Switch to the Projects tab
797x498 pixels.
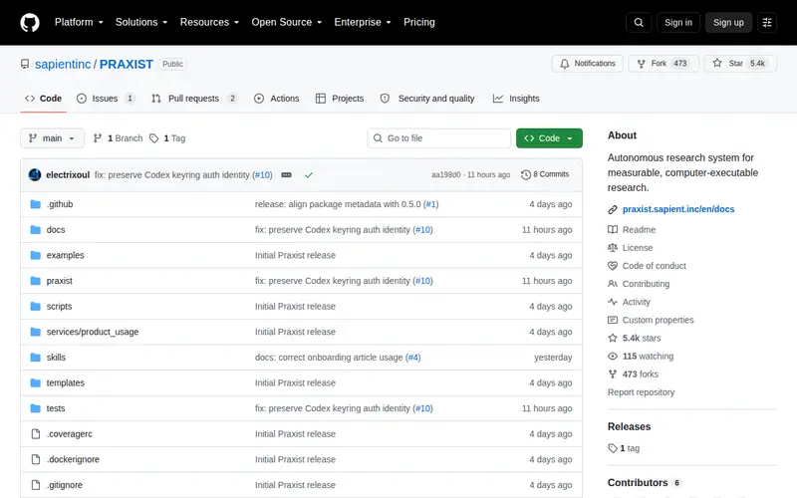[x=340, y=99]
